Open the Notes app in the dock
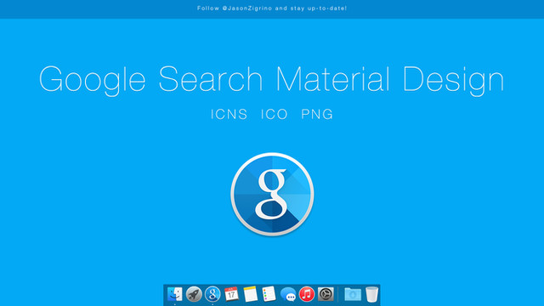Screen dimensions: 544x306 click(250, 294)
